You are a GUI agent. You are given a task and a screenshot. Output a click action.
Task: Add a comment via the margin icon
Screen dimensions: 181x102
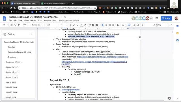tap(140, 37)
